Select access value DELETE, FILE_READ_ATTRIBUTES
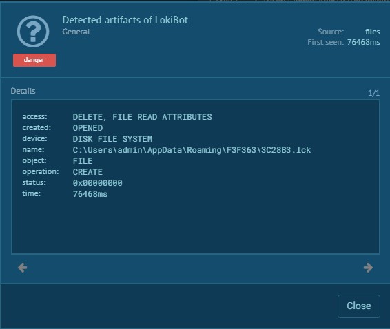The image size is (390, 329). (x=142, y=117)
